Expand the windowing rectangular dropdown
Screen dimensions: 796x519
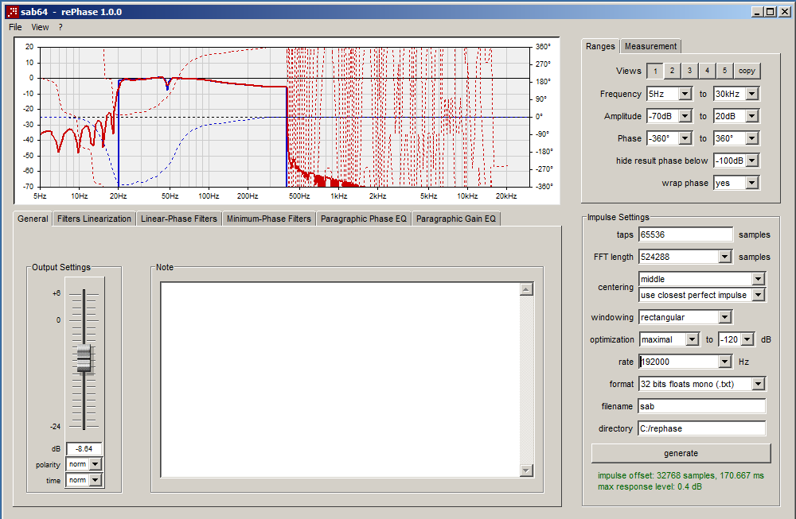(x=724, y=317)
